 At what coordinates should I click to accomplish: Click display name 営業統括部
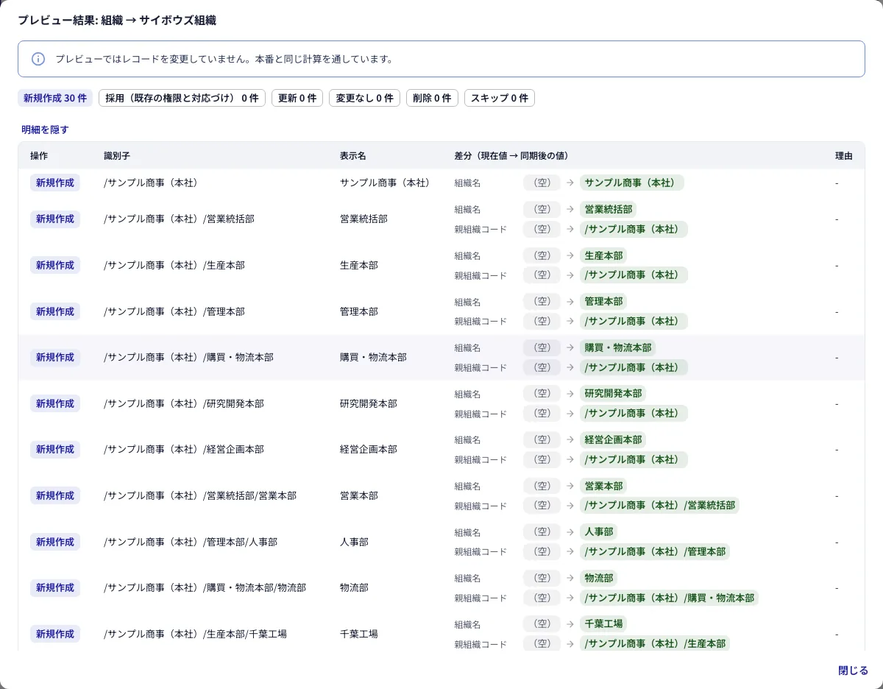(x=364, y=219)
